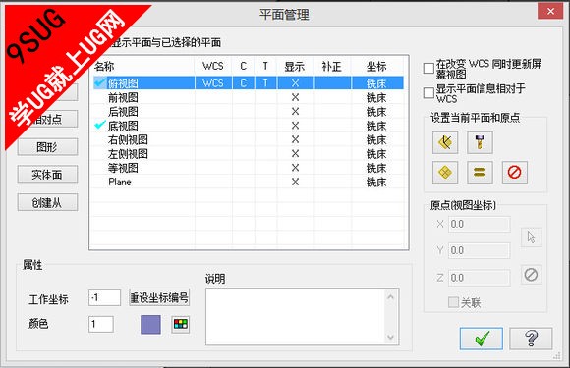Select the 等视图 plane row

pyautogui.click(x=249, y=168)
